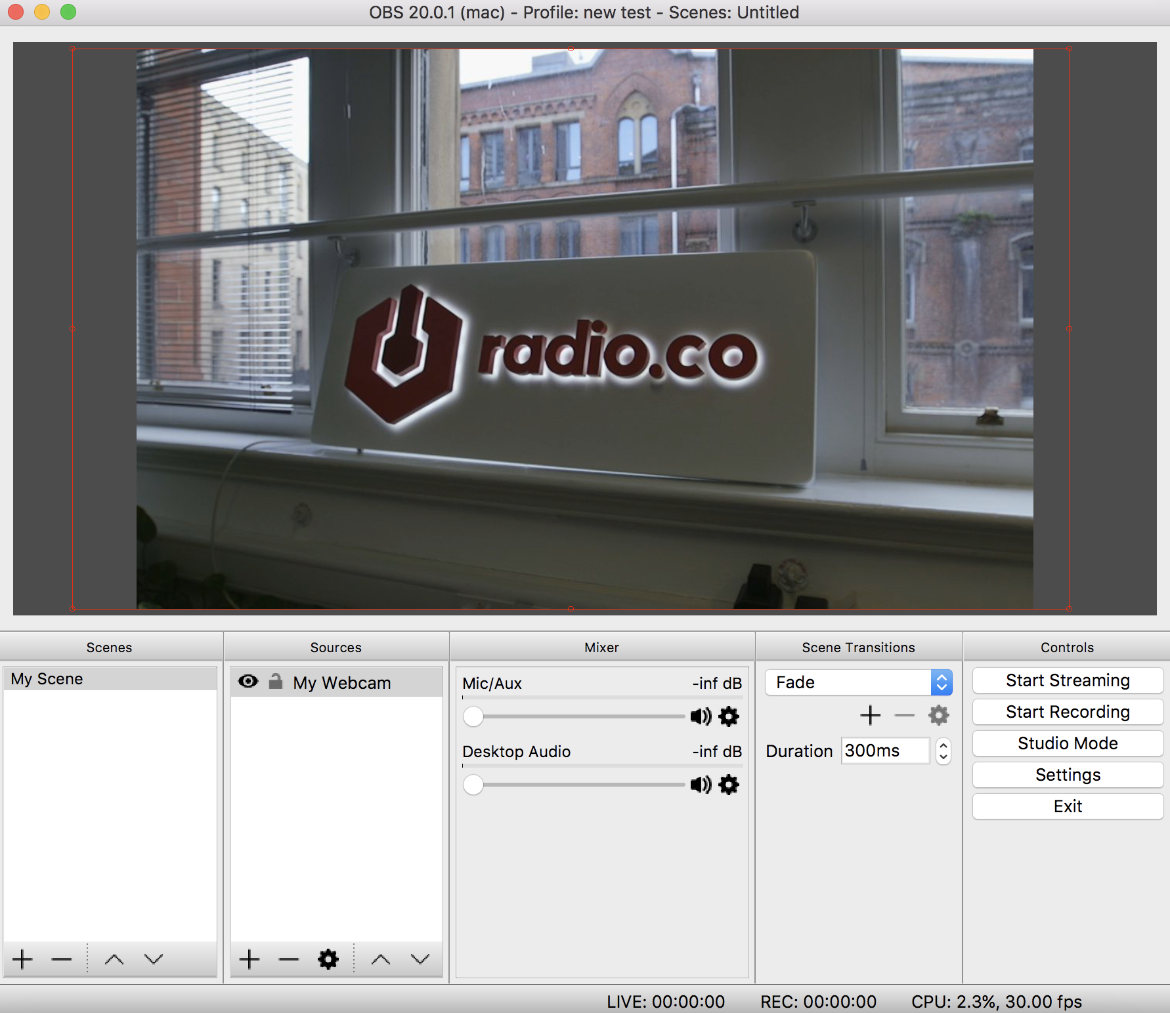
Task: Toggle the lock on My Webcam source
Action: pyautogui.click(x=276, y=681)
